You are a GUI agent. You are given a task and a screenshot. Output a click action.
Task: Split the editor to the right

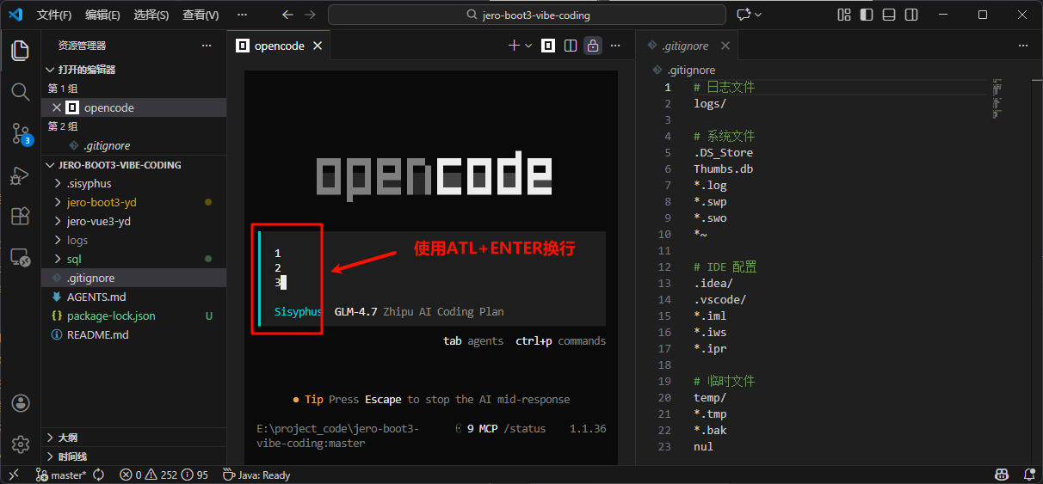click(571, 46)
